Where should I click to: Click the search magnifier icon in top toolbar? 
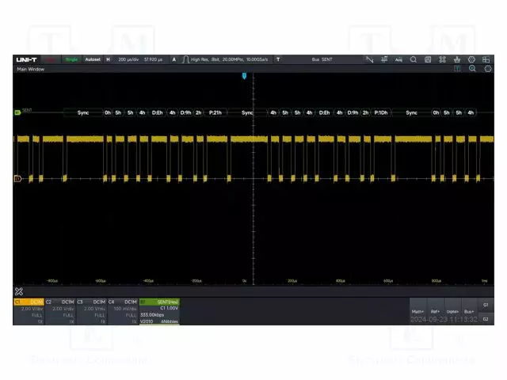coord(413,59)
